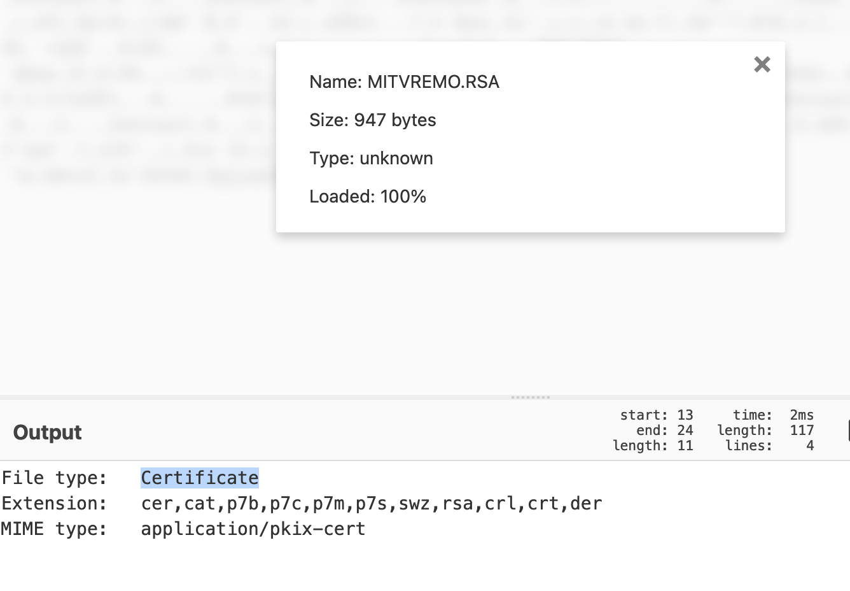Image resolution: width=850 pixels, height=591 pixels.
Task: Close the MITVREMO.RSA file info card
Action: (x=762, y=64)
